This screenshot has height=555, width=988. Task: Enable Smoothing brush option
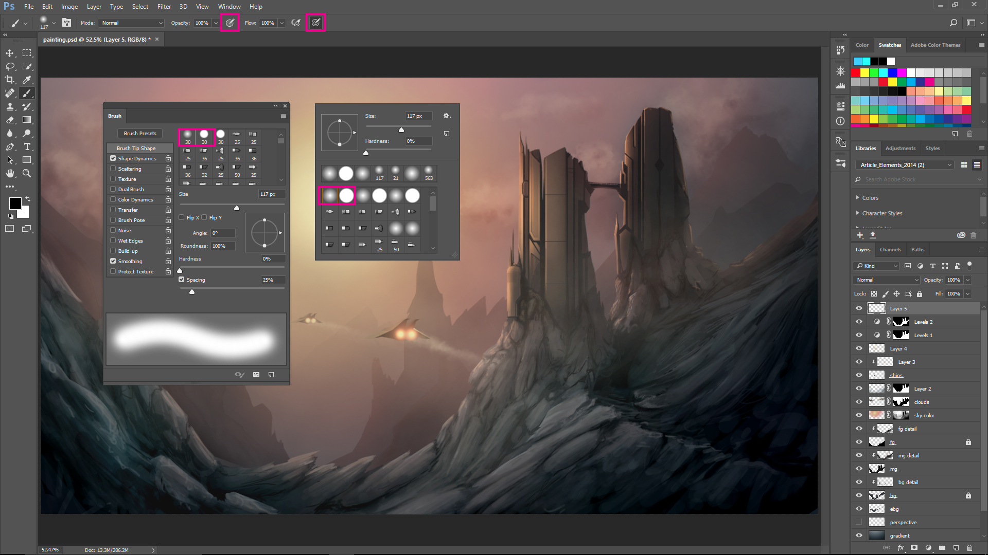(113, 261)
